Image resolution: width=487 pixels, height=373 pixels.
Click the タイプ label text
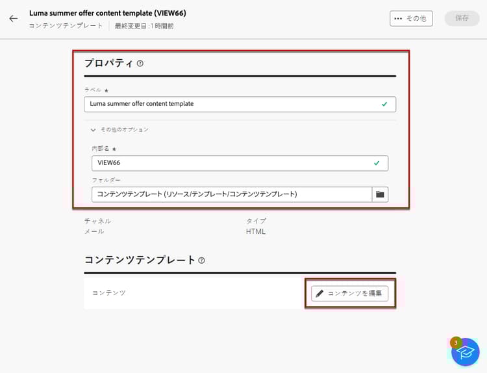256,221
